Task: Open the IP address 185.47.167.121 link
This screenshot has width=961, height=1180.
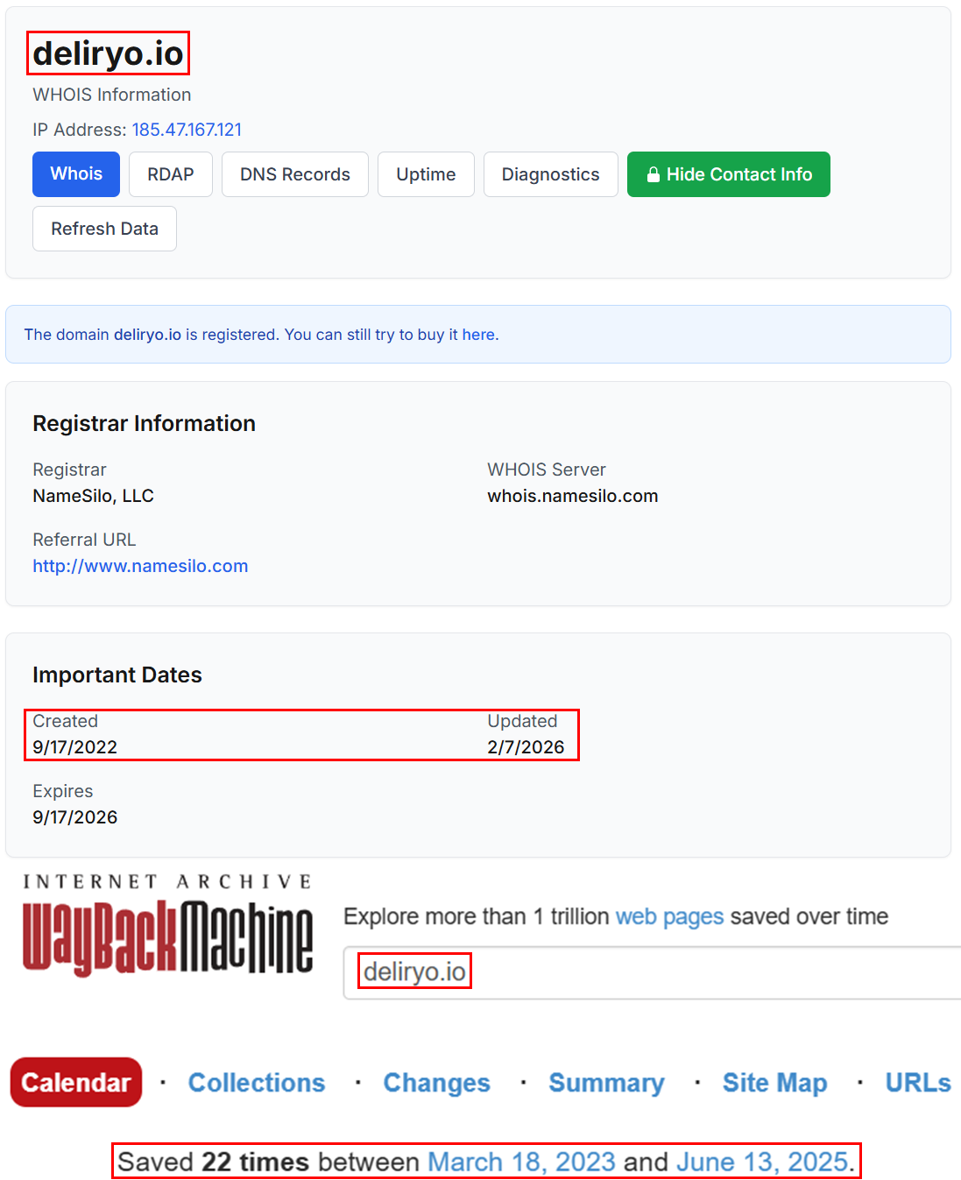Action: point(187,129)
